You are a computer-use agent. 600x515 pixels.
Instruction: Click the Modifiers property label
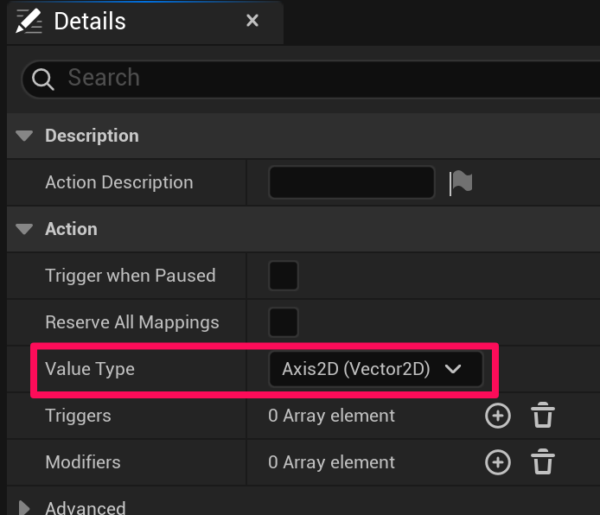(83, 462)
